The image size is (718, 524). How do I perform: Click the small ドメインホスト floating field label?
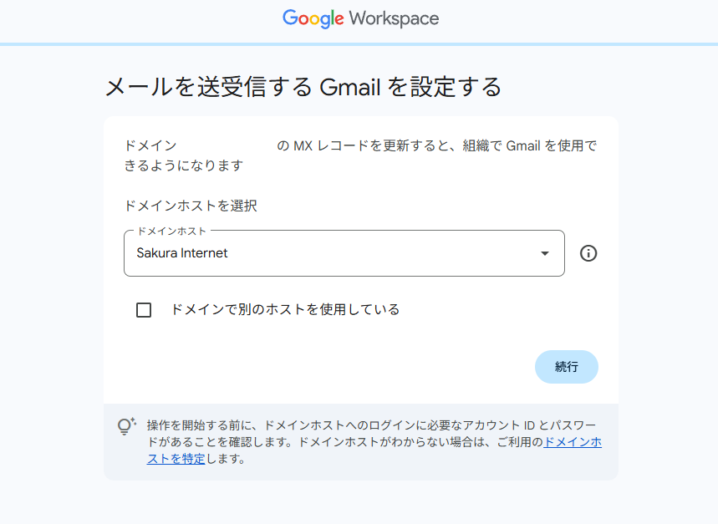tap(171, 231)
